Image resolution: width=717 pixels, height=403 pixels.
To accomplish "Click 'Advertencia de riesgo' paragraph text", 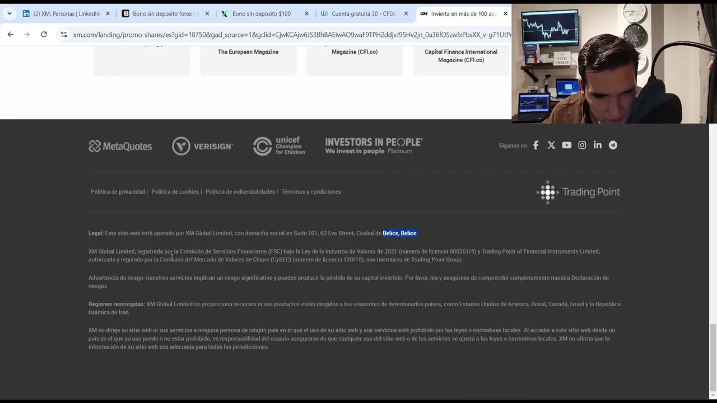I will pos(348,282).
